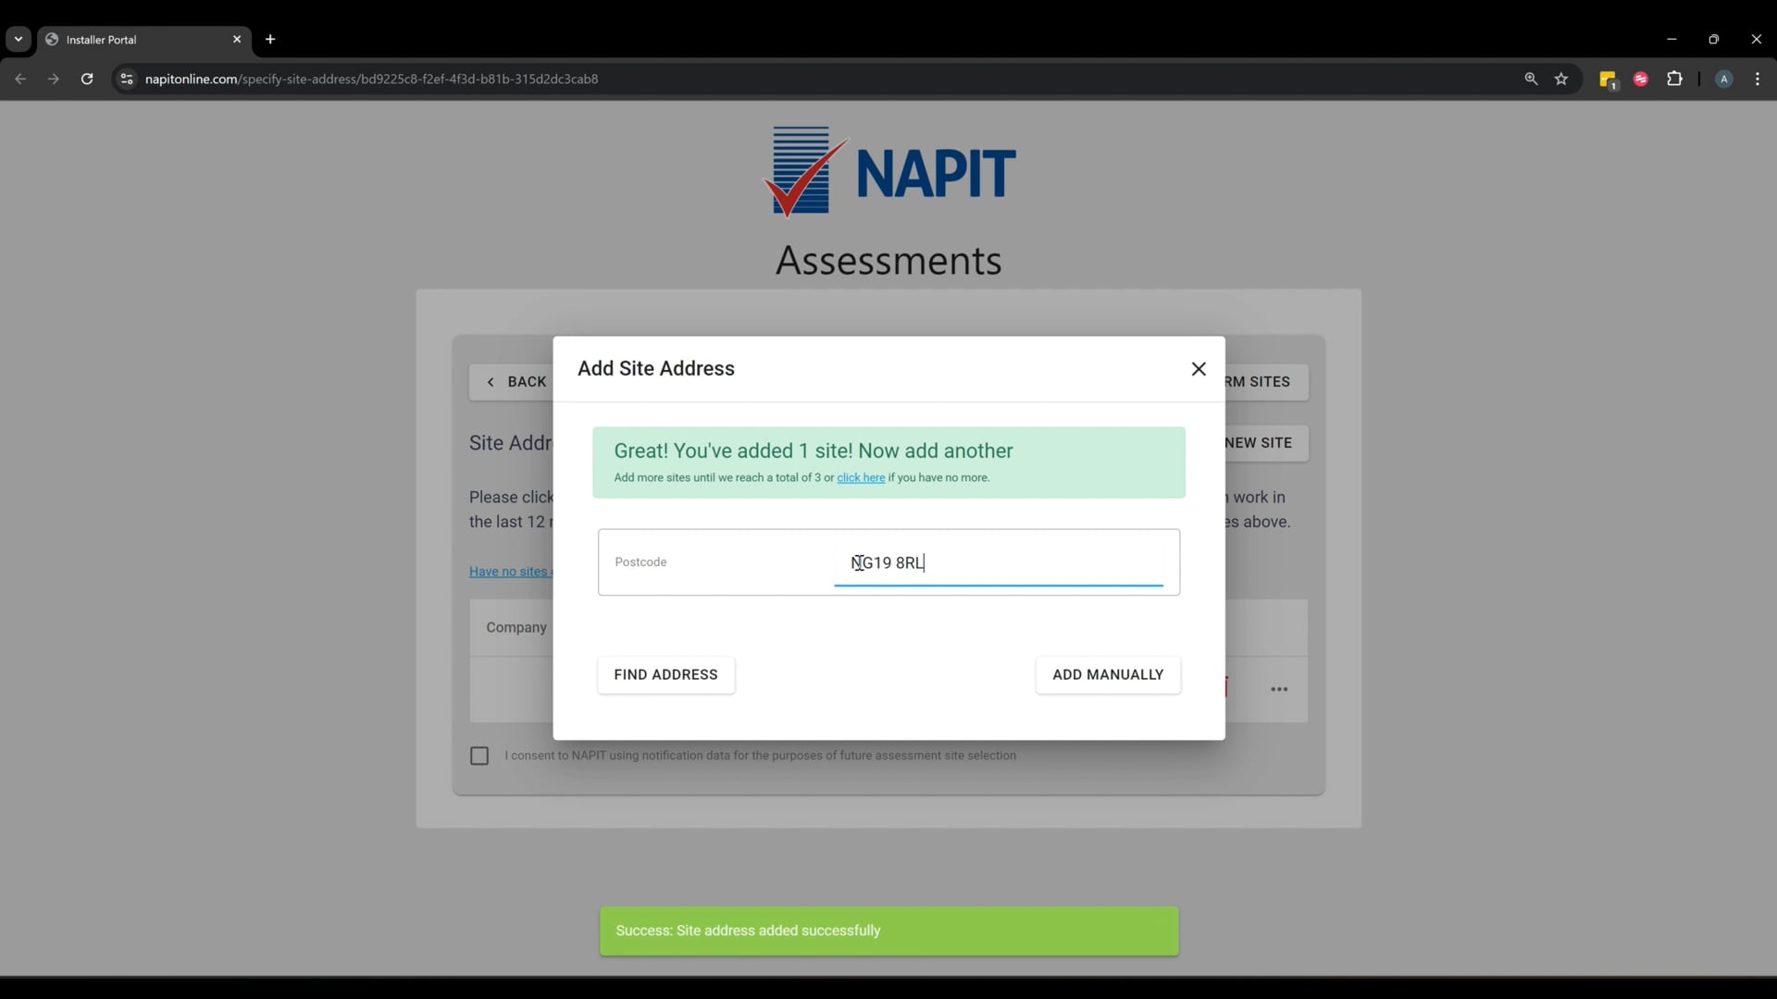Open Chrome's three-dot menu
1777x999 pixels.
pos(1758,79)
